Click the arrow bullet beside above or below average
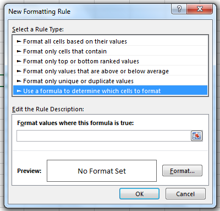The width and height of the screenshot is (220, 211). tap(19, 71)
